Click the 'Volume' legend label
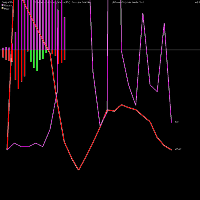 (8, 6)
